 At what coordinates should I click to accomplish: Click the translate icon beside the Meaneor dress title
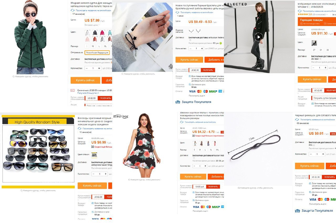click(182, 122)
